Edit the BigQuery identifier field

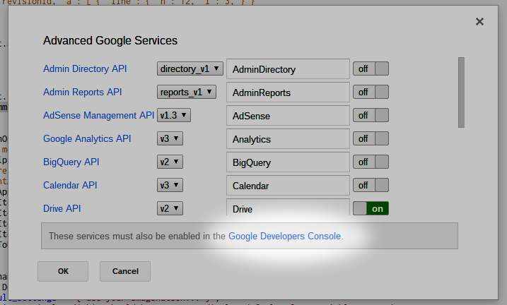(x=288, y=162)
